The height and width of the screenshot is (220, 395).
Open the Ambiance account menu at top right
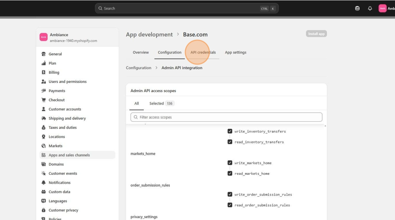pyautogui.click(x=386, y=8)
